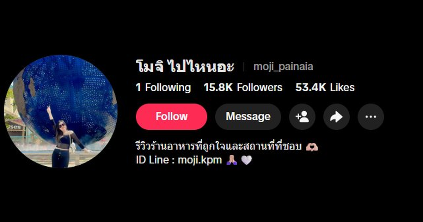The height and width of the screenshot is (222, 423).
Task: Click the blue globe in profile photo
Action: coord(67,95)
